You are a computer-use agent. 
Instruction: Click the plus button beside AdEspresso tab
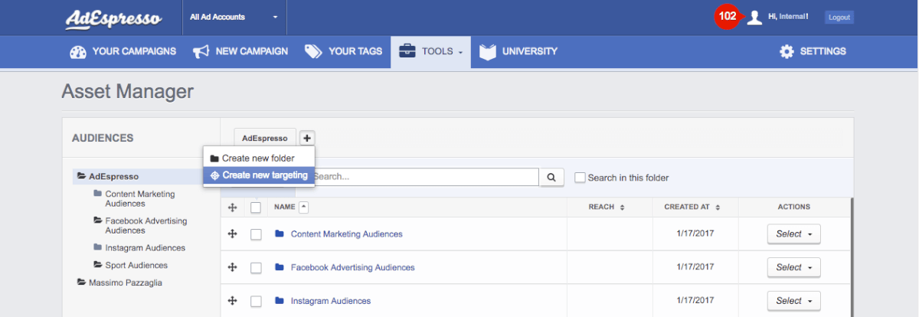[x=306, y=139]
